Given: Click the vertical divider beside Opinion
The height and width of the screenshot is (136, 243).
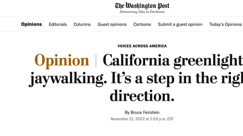Looking at the screenshot, I should 96,60.
